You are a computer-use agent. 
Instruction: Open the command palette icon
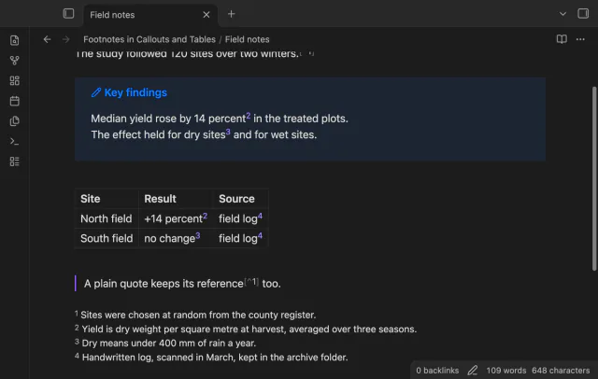15,141
